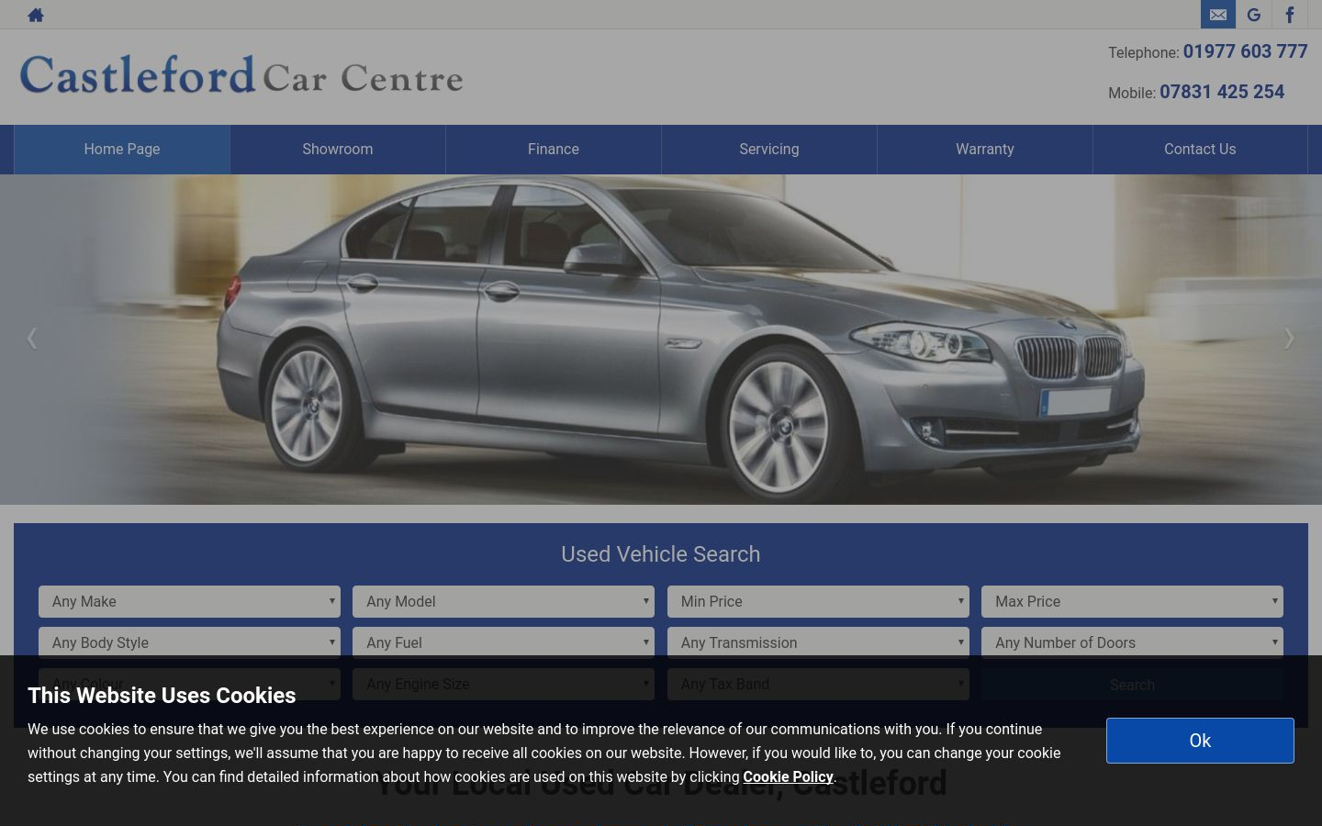The image size is (1322, 826).
Task: Call telephone number 01977 603 777
Action: (1245, 51)
